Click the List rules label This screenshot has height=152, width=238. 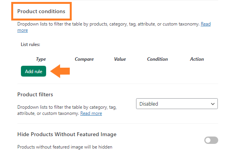30,44
